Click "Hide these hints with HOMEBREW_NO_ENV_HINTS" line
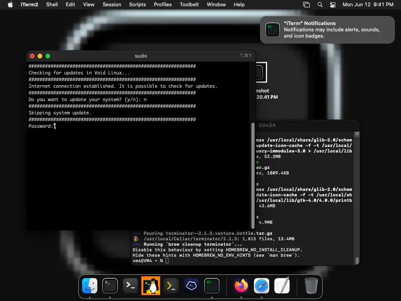This screenshot has height=301, width=401. (216, 255)
